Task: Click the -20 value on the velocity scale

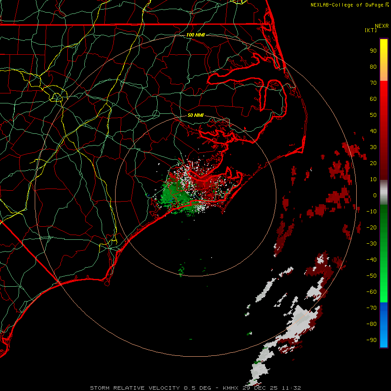Action: (x=371, y=228)
